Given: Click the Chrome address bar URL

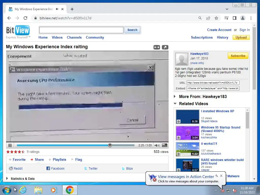Looking at the screenshot, I should point(65,18).
